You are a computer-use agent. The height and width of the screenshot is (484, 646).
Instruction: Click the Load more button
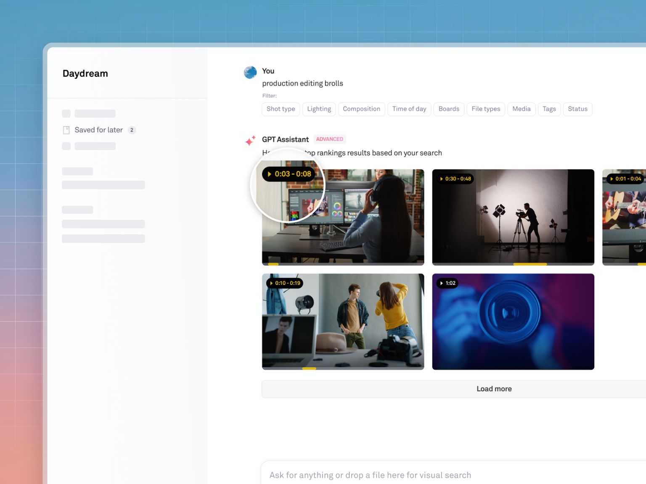click(x=494, y=389)
